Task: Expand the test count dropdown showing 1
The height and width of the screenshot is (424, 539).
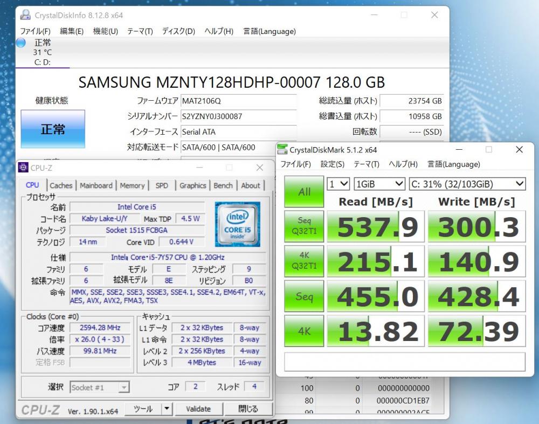Action: coord(338,184)
